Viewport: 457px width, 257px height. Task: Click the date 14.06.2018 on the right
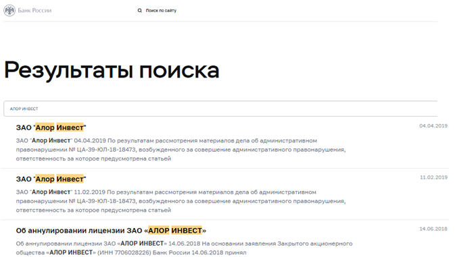click(x=433, y=229)
